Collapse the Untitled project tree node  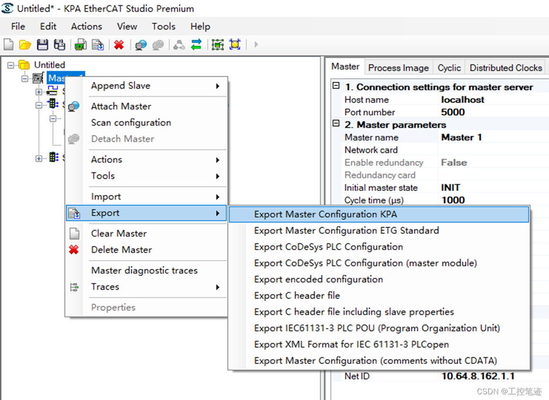click(11, 65)
